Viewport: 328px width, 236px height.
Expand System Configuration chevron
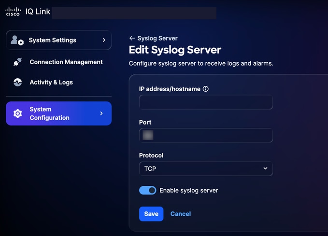(101, 113)
